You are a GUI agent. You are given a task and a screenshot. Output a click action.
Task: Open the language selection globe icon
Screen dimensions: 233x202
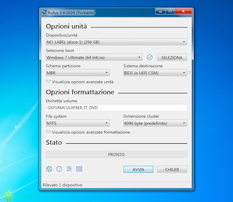pyautogui.click(x=49, y=169)
